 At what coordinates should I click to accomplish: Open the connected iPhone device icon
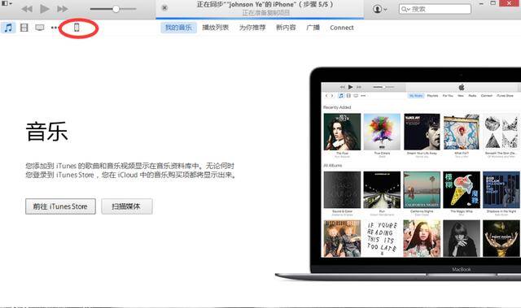(77, 28)
